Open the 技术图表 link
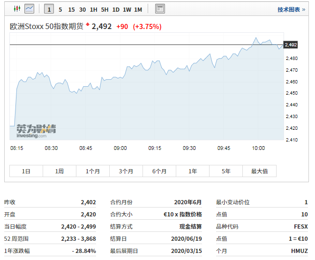Viewport: 315px width, 260px height. click(288, 9)
